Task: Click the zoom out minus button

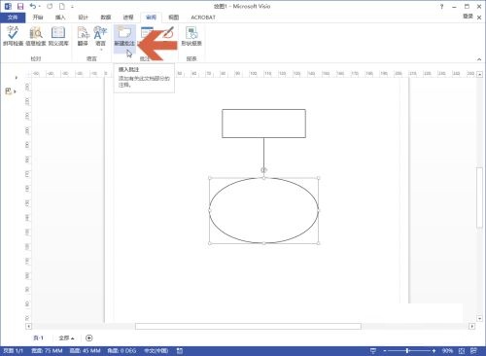Action: pyautogui.click(x=385, y=351)
